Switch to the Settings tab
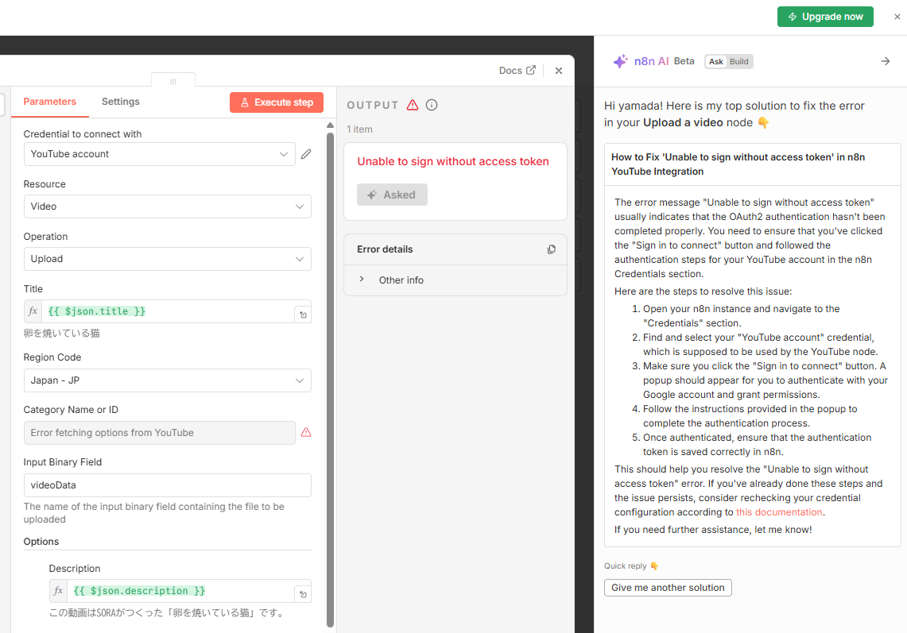The height and width of the screenshot is (633, 907). coord(120,102)
